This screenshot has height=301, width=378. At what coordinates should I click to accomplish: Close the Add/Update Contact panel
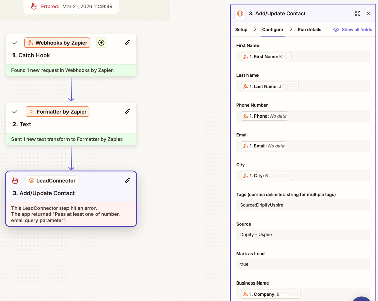tap(368, 14)
